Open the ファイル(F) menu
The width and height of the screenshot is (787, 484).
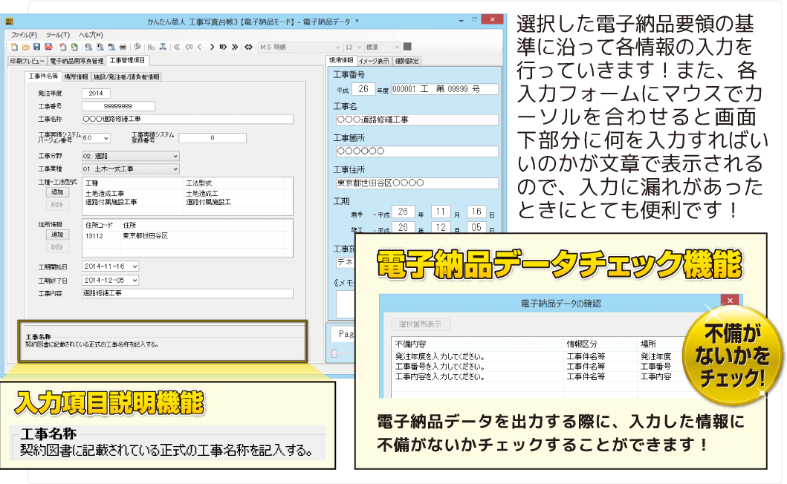click(24, 35)
